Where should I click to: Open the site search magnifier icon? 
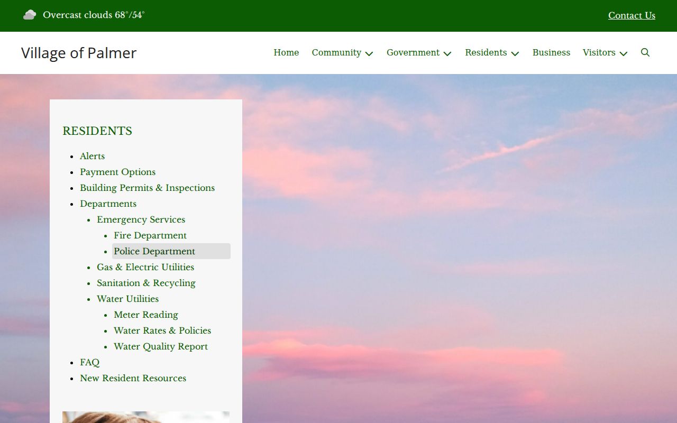pyautogui.click(x=645, y=52)
